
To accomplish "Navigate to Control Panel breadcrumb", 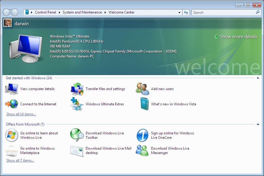I will 45,12.
